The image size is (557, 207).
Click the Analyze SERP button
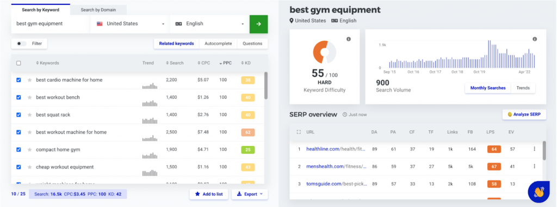click(524, 114)
